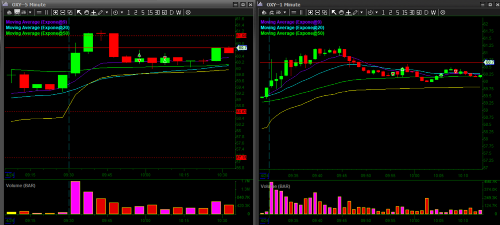This screenshot has width=500, height=225.
Task: Click the vertical lines icon in 1 Minute toolbar
Action: point(301,11)
